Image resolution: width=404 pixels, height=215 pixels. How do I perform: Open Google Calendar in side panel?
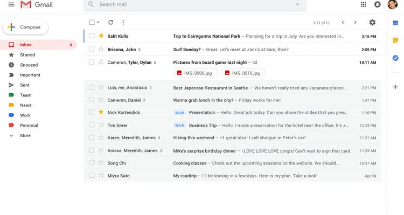[x=396, y=24]
